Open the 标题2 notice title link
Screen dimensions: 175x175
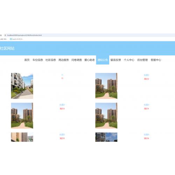(146, 75)
